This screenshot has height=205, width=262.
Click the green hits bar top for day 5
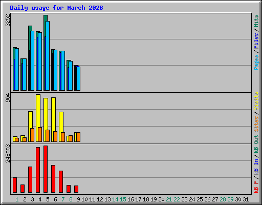[x=46, y=18]
